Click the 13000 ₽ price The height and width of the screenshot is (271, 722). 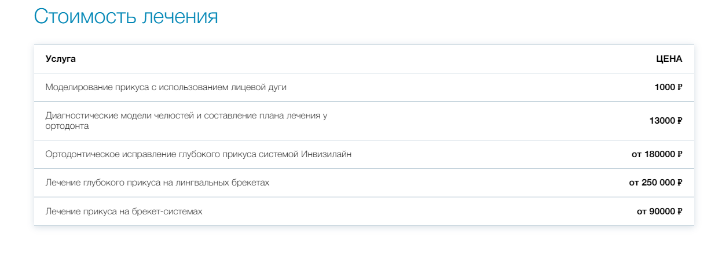[666, 121]
